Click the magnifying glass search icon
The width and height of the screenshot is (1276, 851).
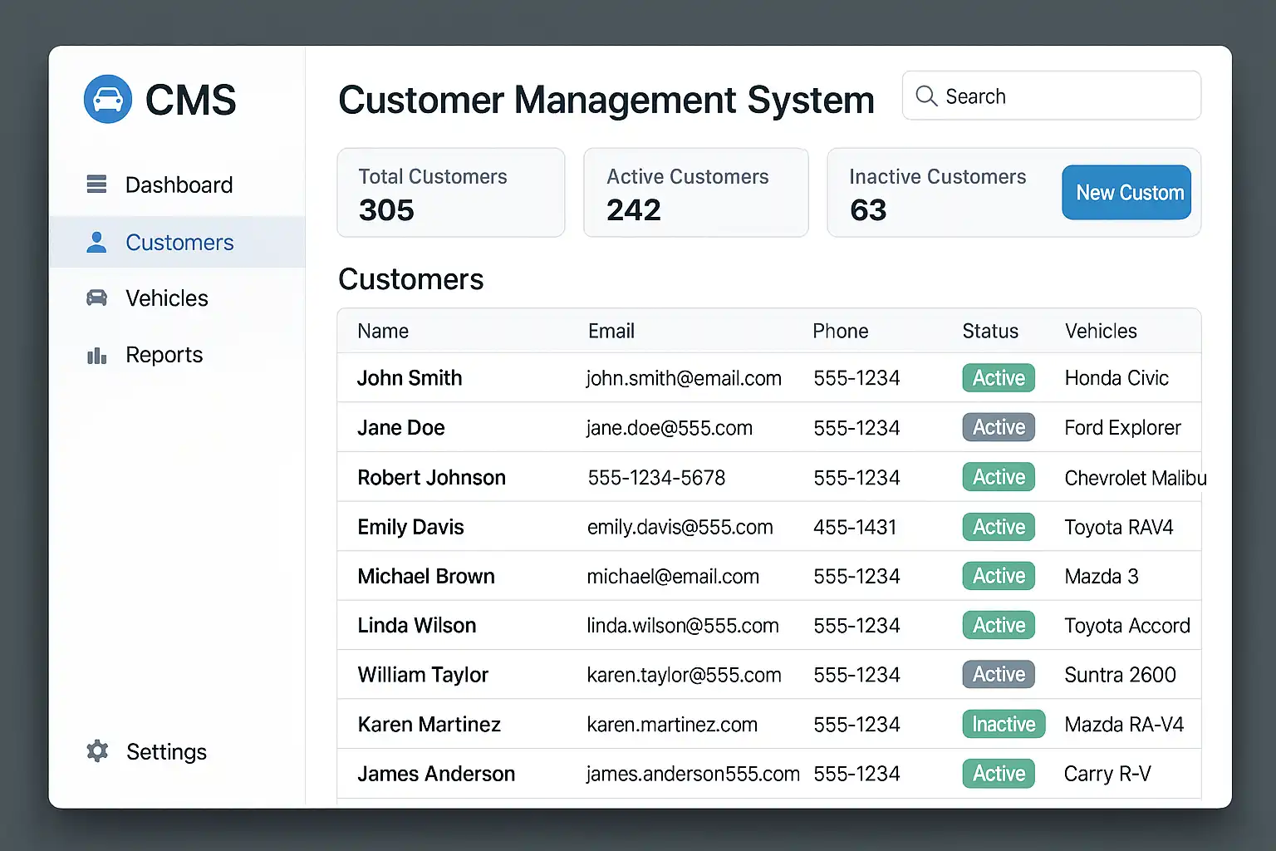(926, 96)
